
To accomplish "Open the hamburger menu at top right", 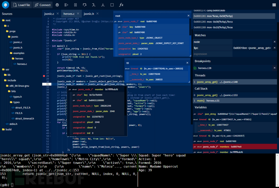I will [x=274, y=5].
